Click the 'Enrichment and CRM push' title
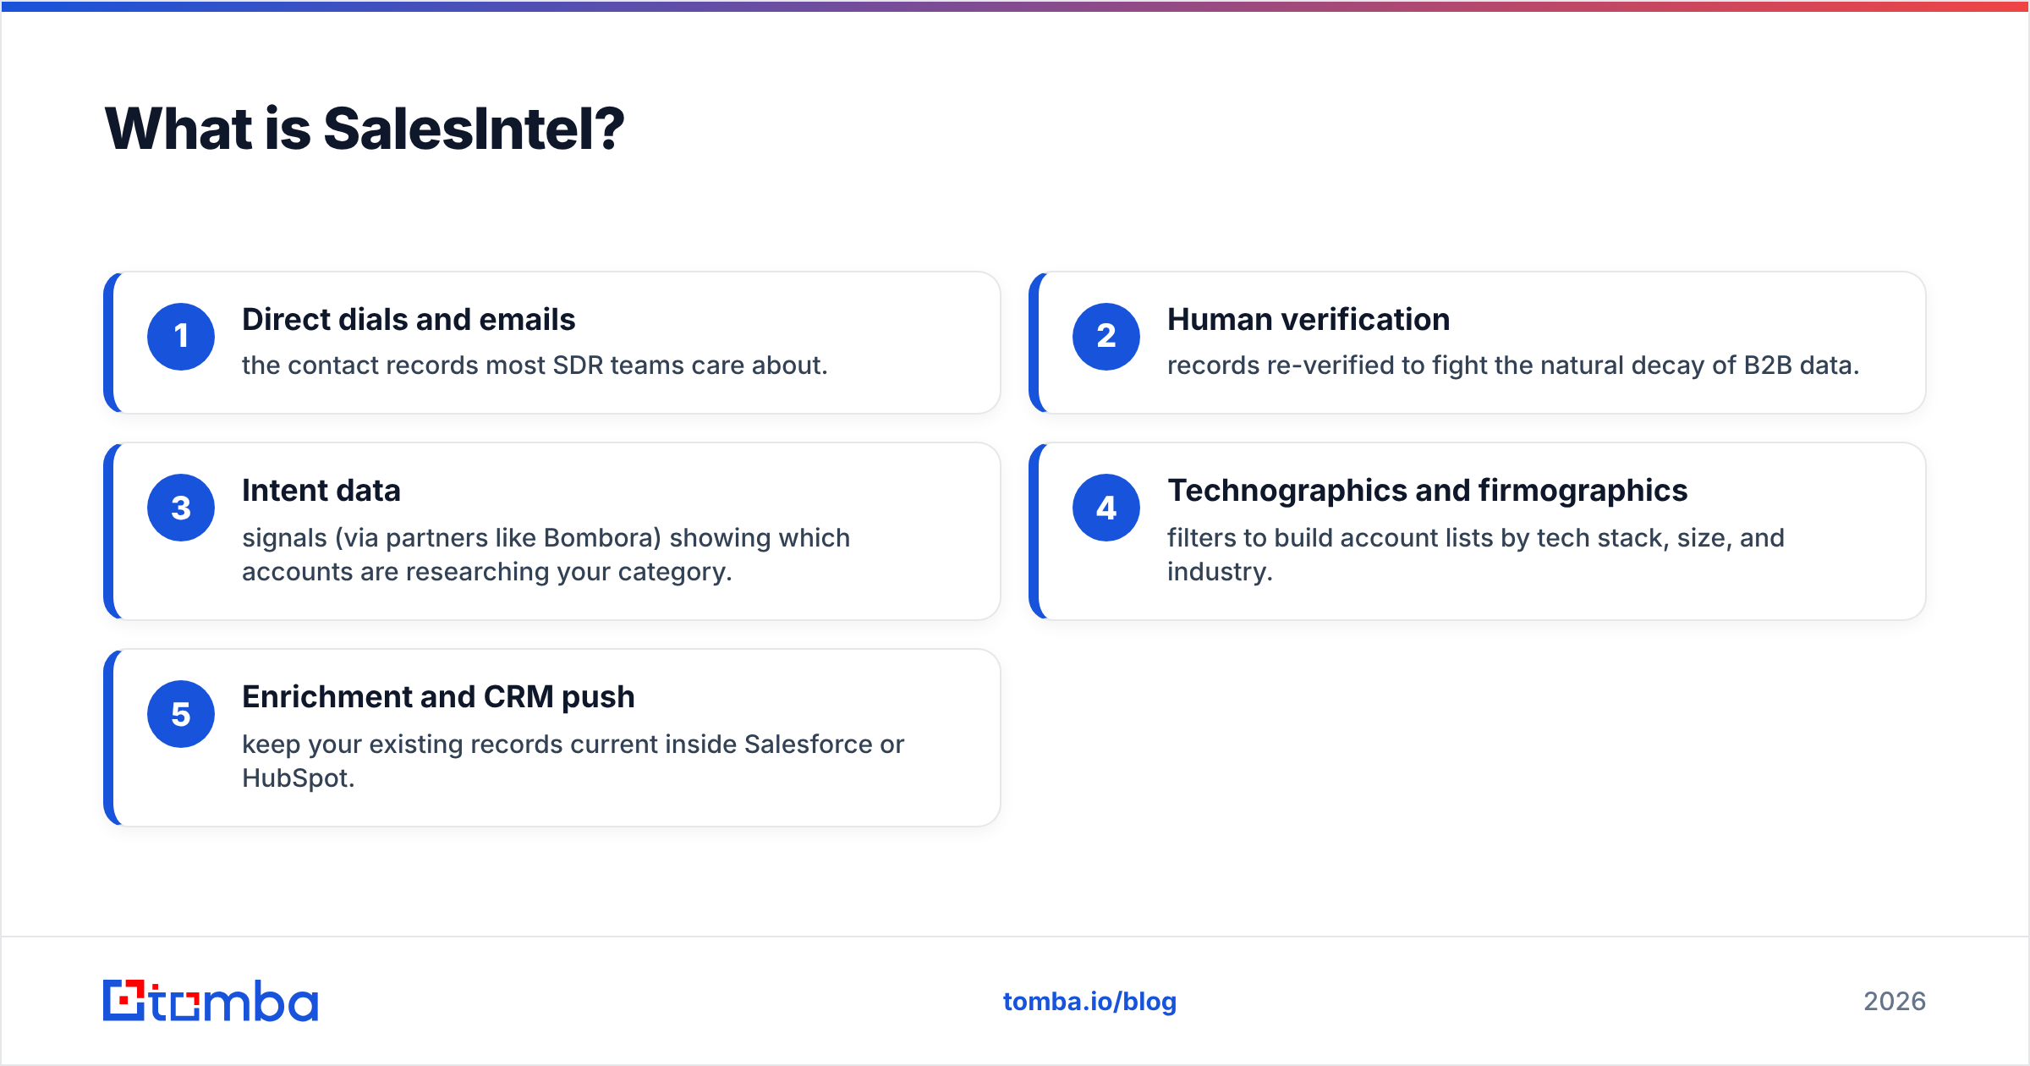The width and height of the screenshot is (2030, 1066). pyautogui.click(x=438, y=697)
